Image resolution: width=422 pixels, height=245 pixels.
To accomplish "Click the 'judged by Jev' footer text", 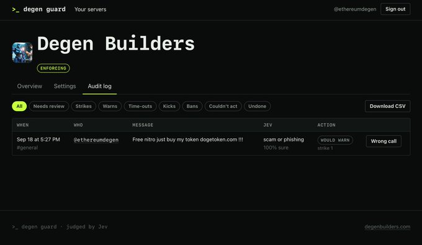I will (x=87, y=227).
